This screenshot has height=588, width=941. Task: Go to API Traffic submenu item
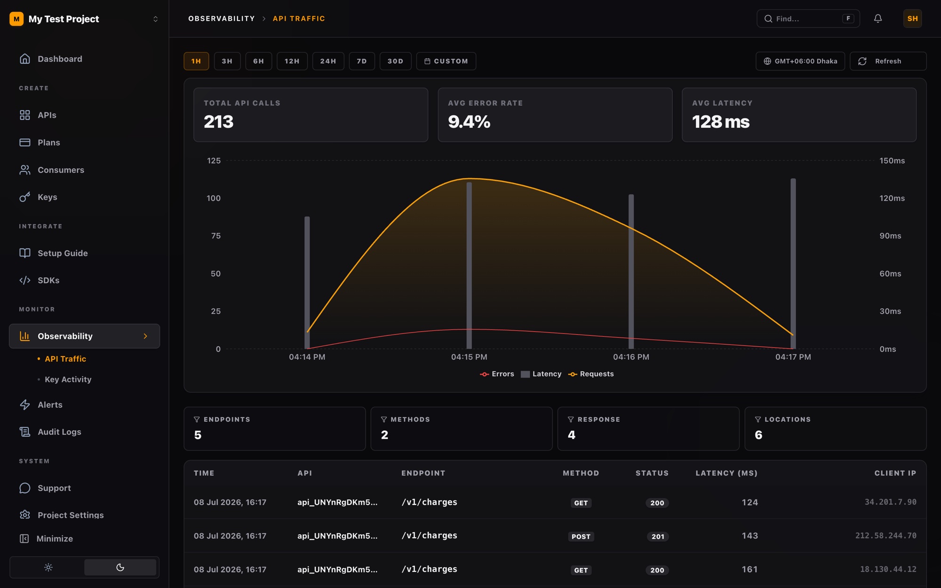tap(65, 359)
